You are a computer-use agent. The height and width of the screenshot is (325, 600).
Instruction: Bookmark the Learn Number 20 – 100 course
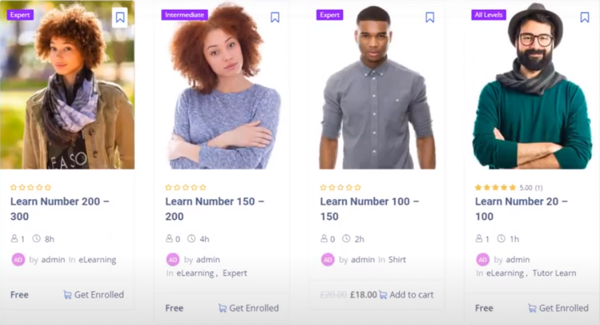(x=584, y=18)
